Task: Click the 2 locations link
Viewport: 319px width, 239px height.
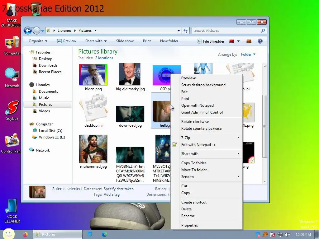Action: (x=104, y=58)
